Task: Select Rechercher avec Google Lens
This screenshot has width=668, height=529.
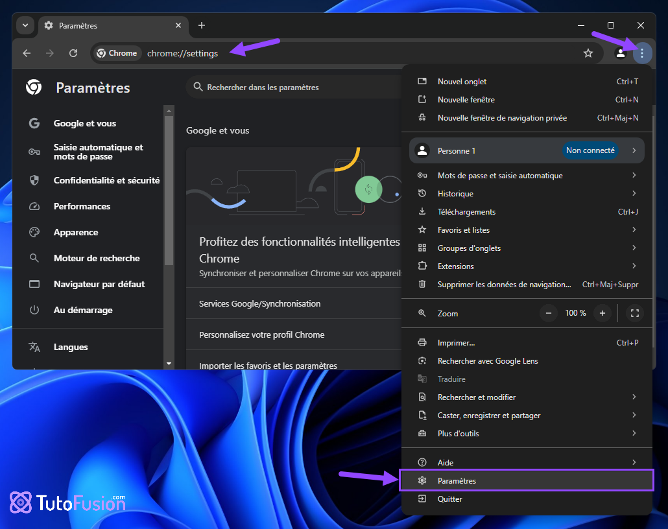Action: tap(527, 361)
